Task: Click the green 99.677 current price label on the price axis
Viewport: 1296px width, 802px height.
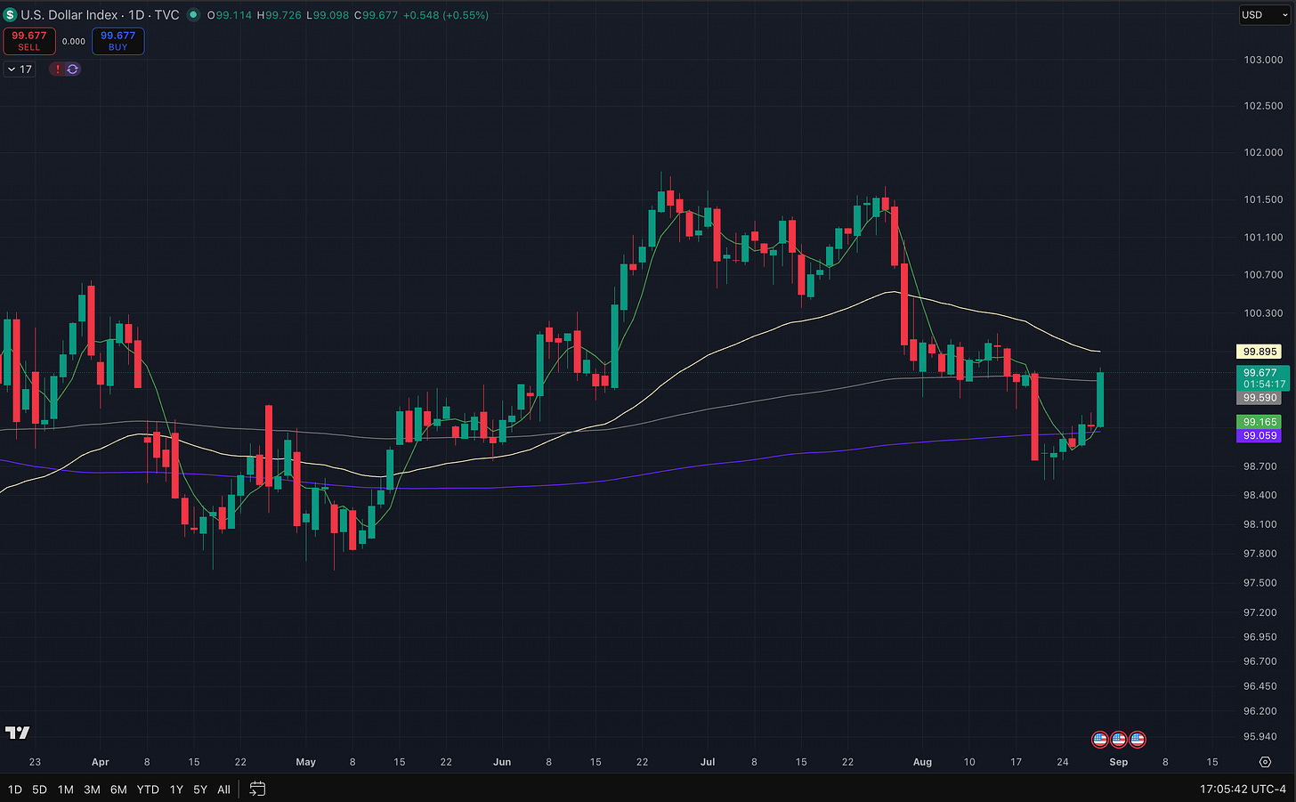Action: click(1263, 378)
